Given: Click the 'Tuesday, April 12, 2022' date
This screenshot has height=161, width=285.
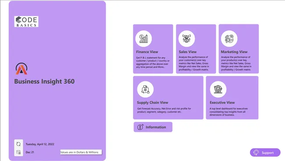Looking at the screenshot, I should [40, 144].
